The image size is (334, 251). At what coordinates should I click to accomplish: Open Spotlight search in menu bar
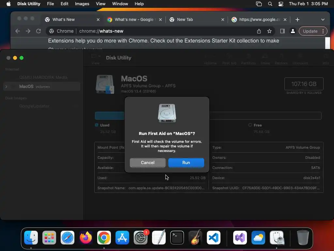[x=270, y=4]
